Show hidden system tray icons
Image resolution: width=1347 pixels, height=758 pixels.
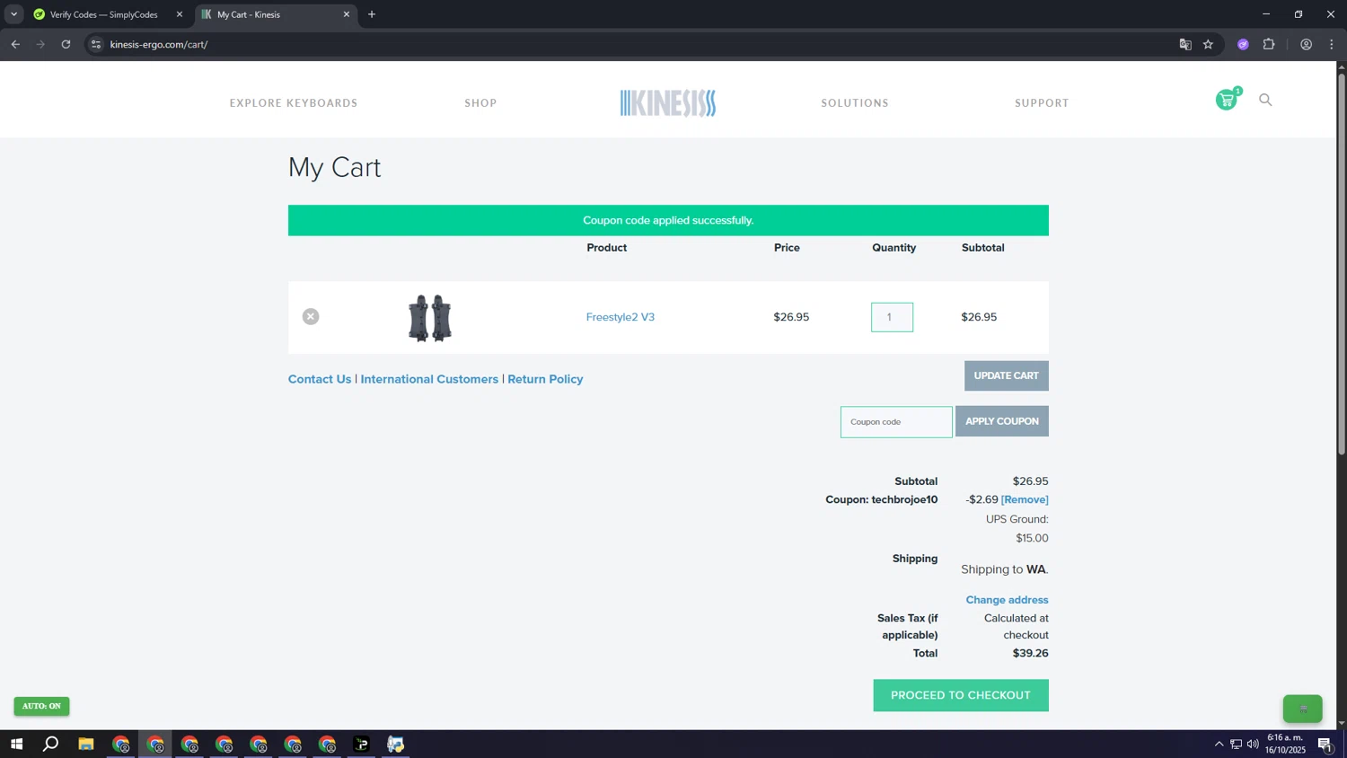coord(1219,744)
